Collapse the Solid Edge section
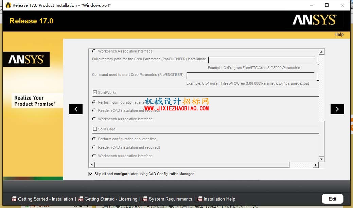Viewport: 353px width, 208px height. [x=95, y=129]
